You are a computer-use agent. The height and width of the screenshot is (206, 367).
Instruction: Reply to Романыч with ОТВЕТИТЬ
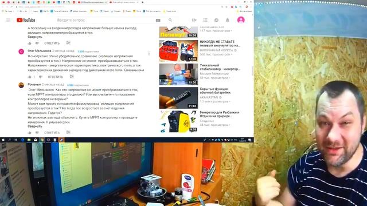point(52,133)
